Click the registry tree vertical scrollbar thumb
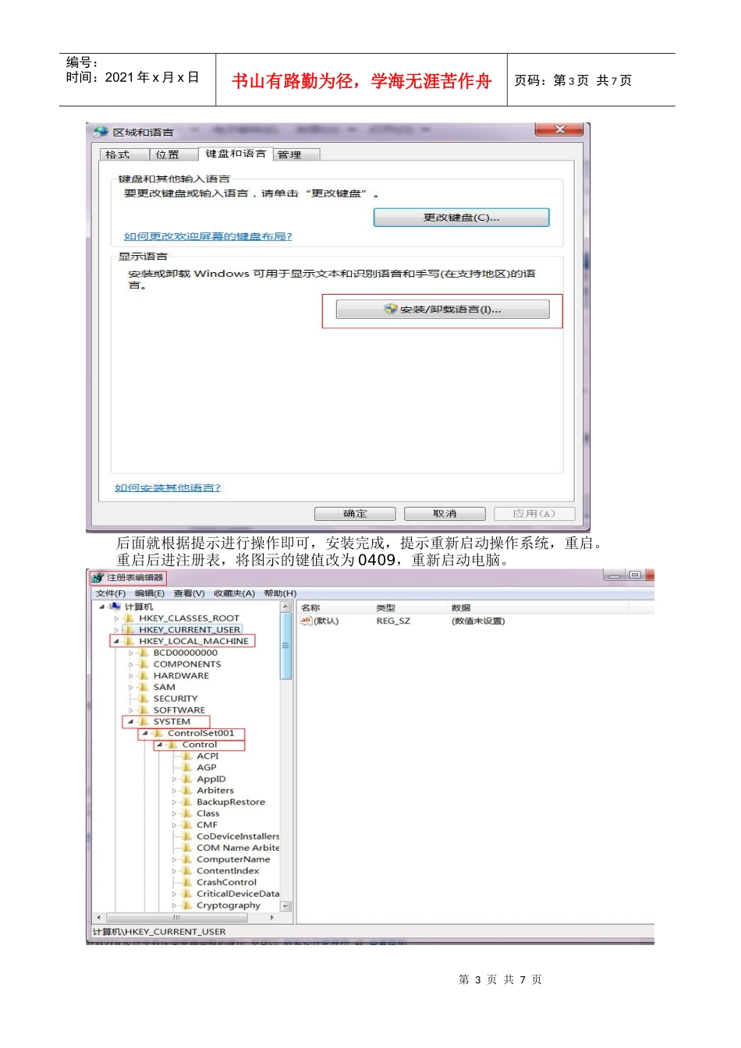Viewport: 741px width, 1048px height. 285,646
